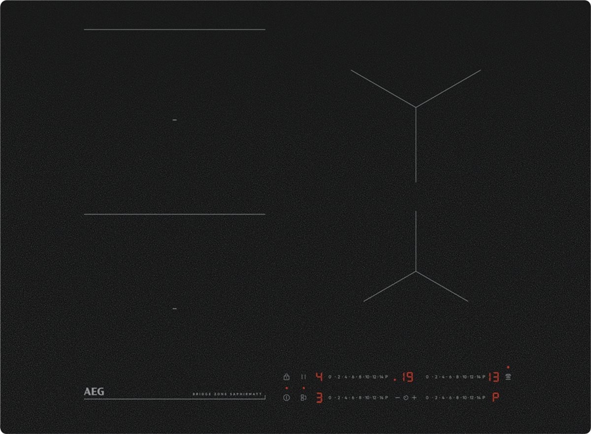Tap the red 4 heat level display
The image size is (591, 434).
point(319,377)
